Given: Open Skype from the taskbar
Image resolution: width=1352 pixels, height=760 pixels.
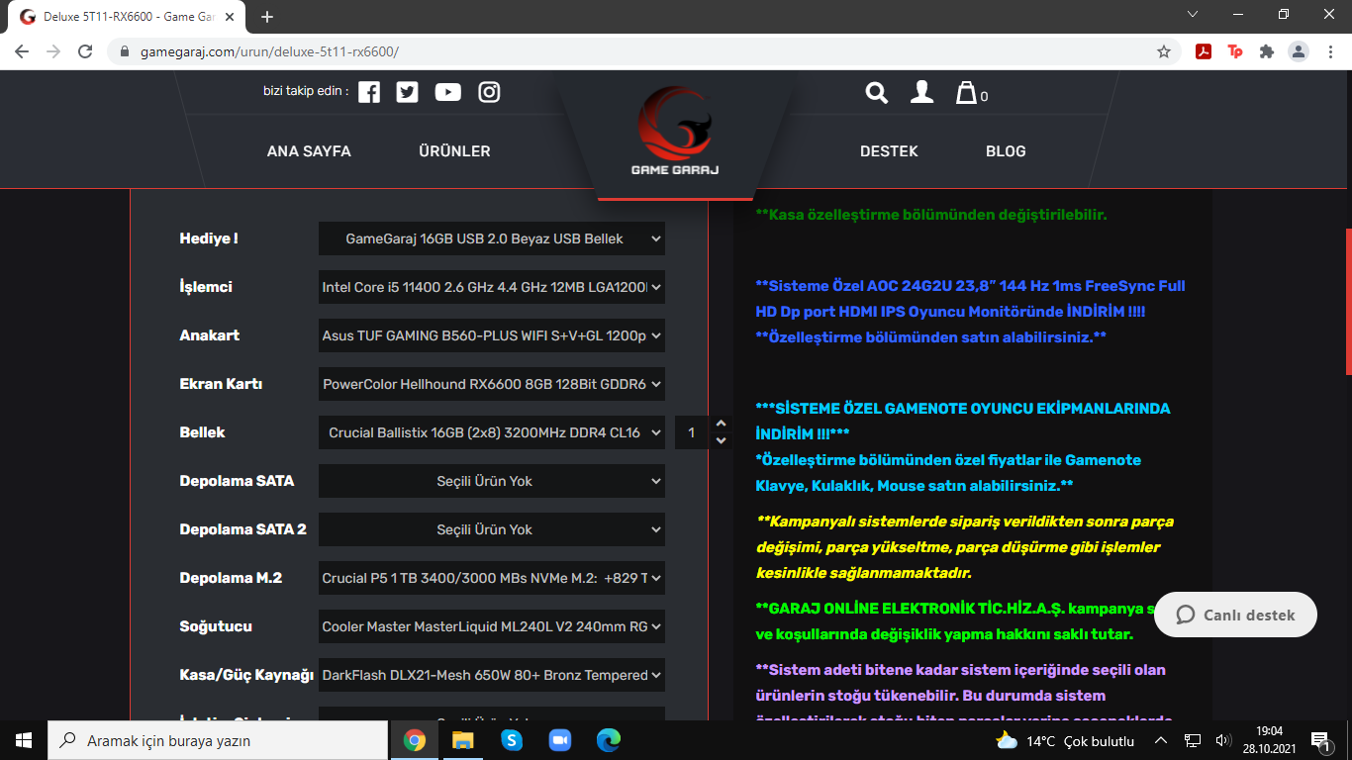Looking at the screenshot, I should 512,740.
